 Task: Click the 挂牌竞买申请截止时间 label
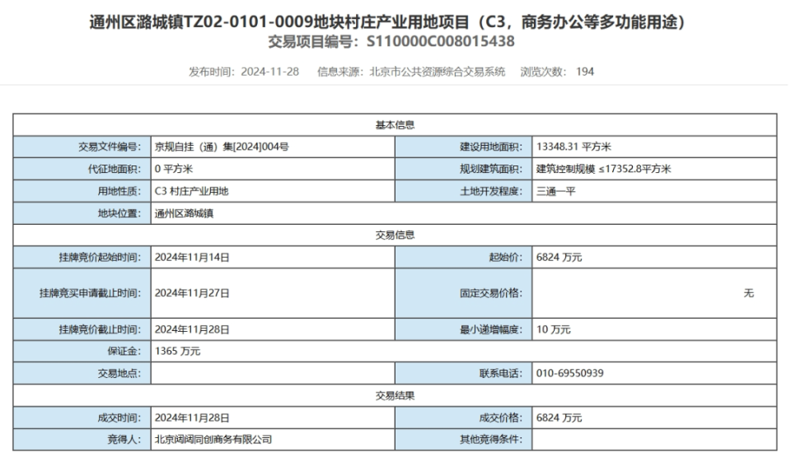click(90, 293)
